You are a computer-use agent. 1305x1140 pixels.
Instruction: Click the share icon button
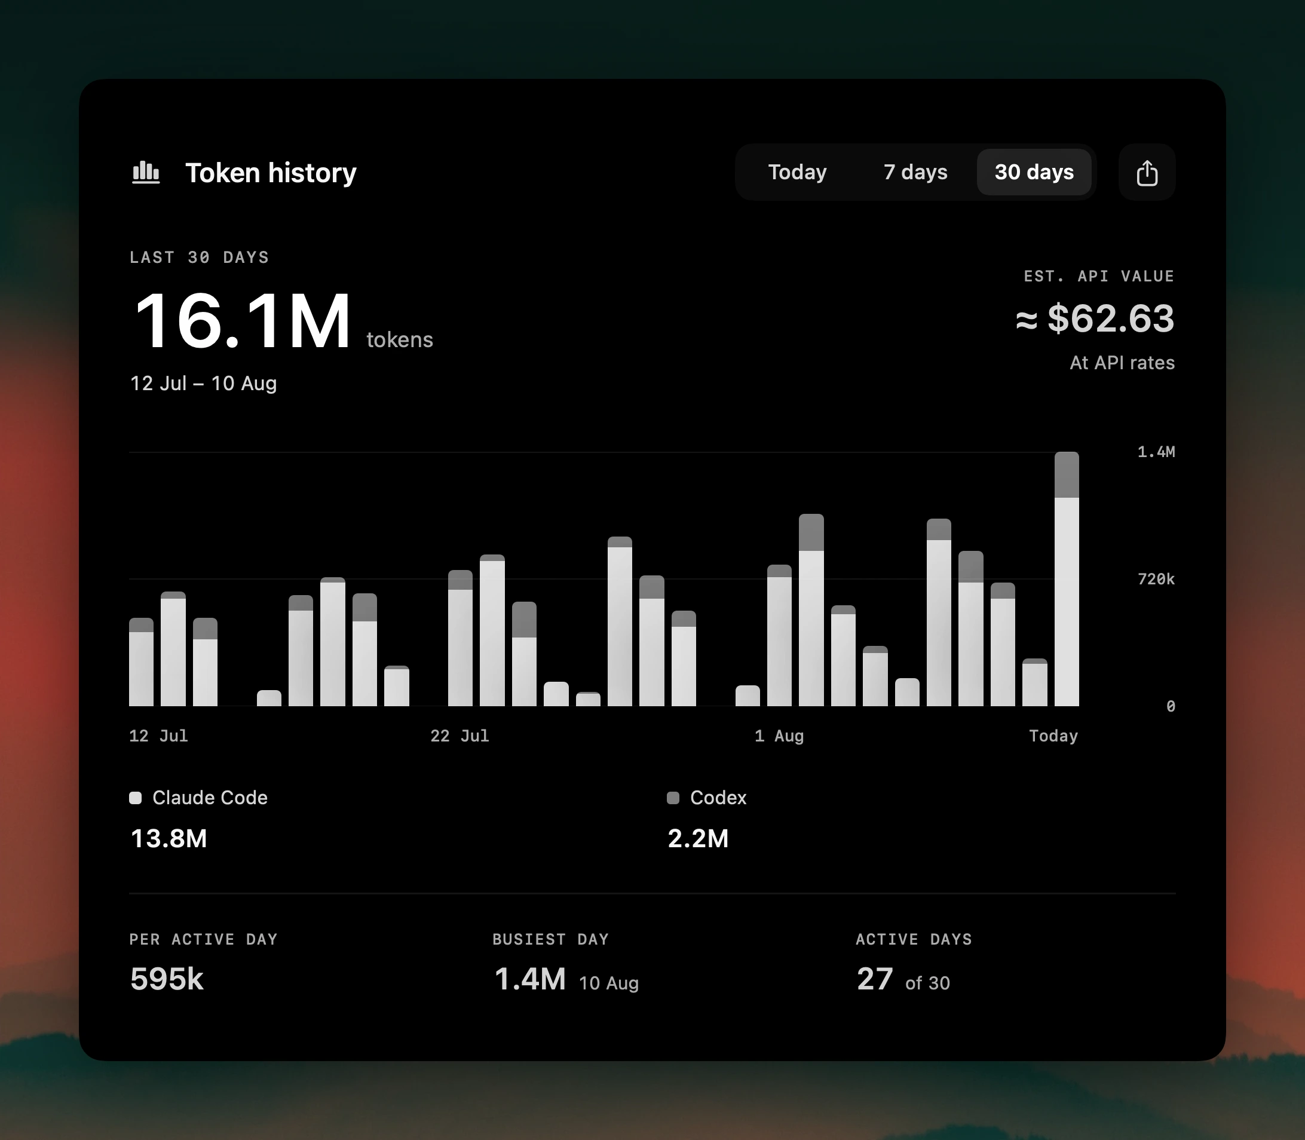[1147, 173]
